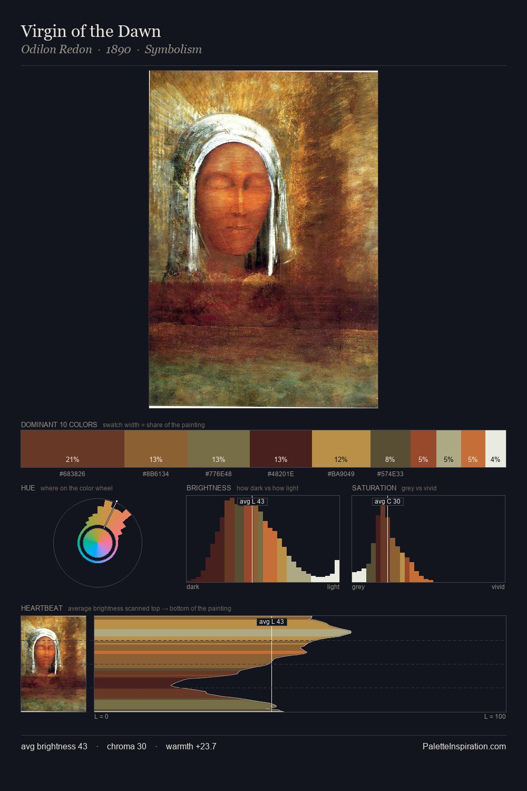
Task: Click the HEARTBEAT section heading
Action: (42, 608)
